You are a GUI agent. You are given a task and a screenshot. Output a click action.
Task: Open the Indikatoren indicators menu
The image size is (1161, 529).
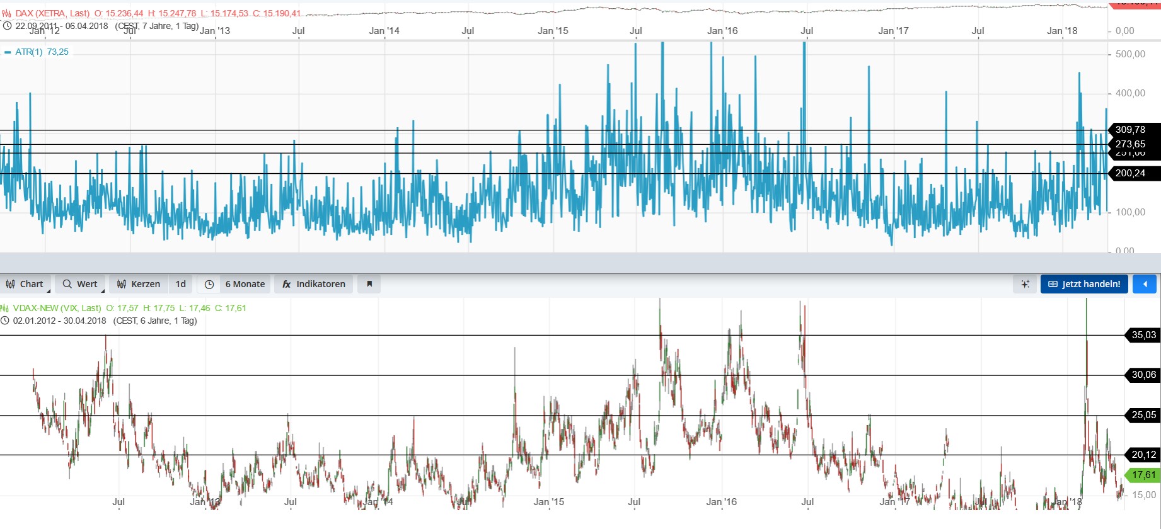(x=314, y=284)
